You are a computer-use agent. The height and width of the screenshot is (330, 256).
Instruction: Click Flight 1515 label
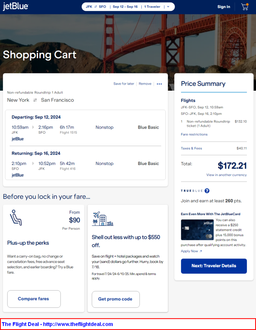pos(68,132)
